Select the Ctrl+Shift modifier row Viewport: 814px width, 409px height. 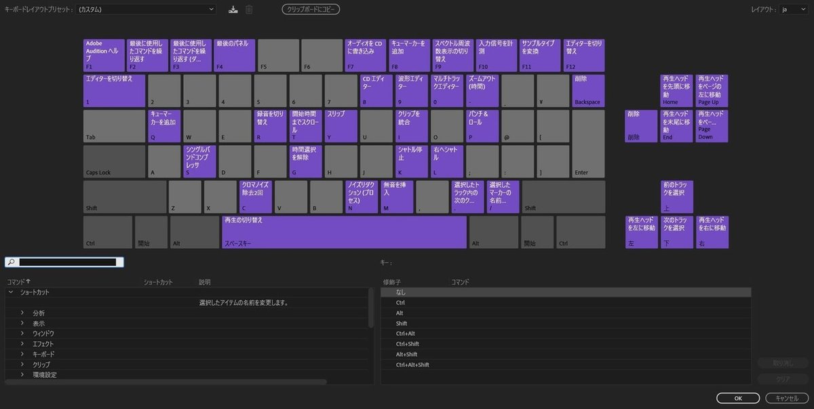475,343
